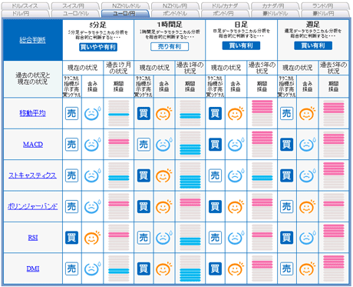Select the ランド/円 tab

pos(325,6)
